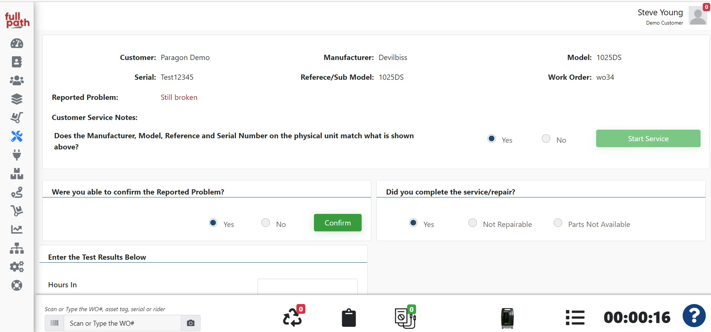711x332 pixels.
Task: Select No for unit match question
Action: coord(546,139)
